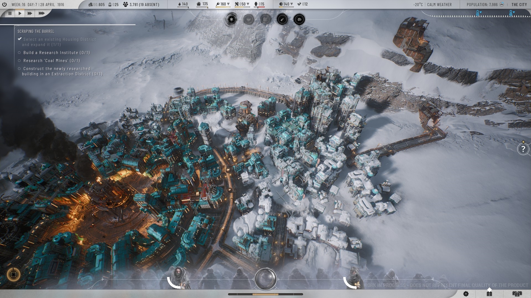Open the squalor building problem indicator

pyautogui.click(x=265, y=19)
